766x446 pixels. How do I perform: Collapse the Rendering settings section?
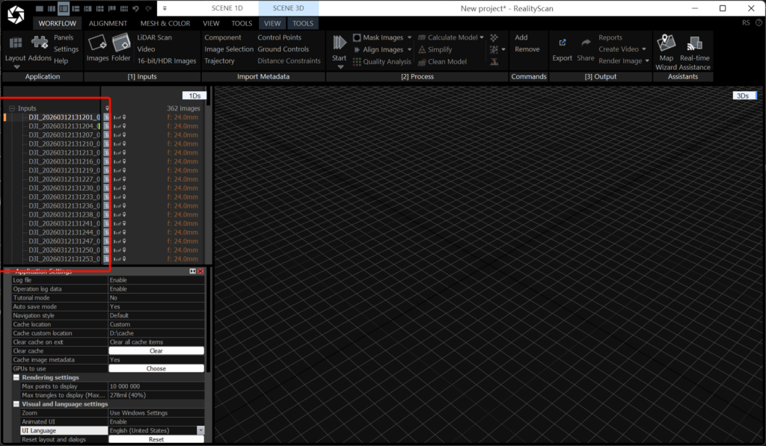point(16,377)
